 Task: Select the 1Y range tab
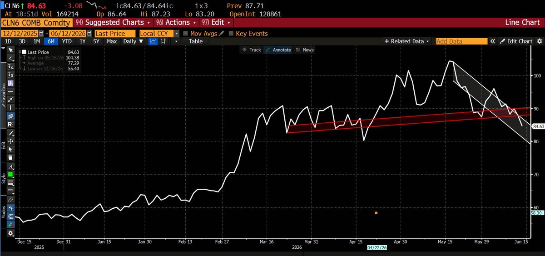[83, 41]
